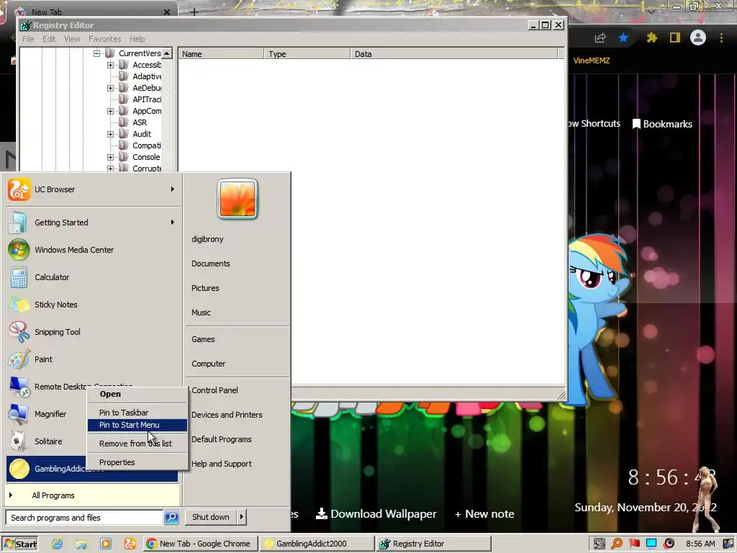The image size is (737, 553).
Task: Click UC Browser taskbar icon
Action: click(130, 544)
